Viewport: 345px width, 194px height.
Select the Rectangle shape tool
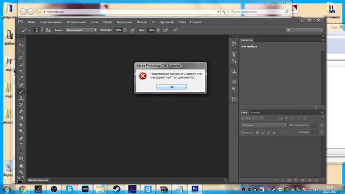pyautogui.click(x=21, y=158)
